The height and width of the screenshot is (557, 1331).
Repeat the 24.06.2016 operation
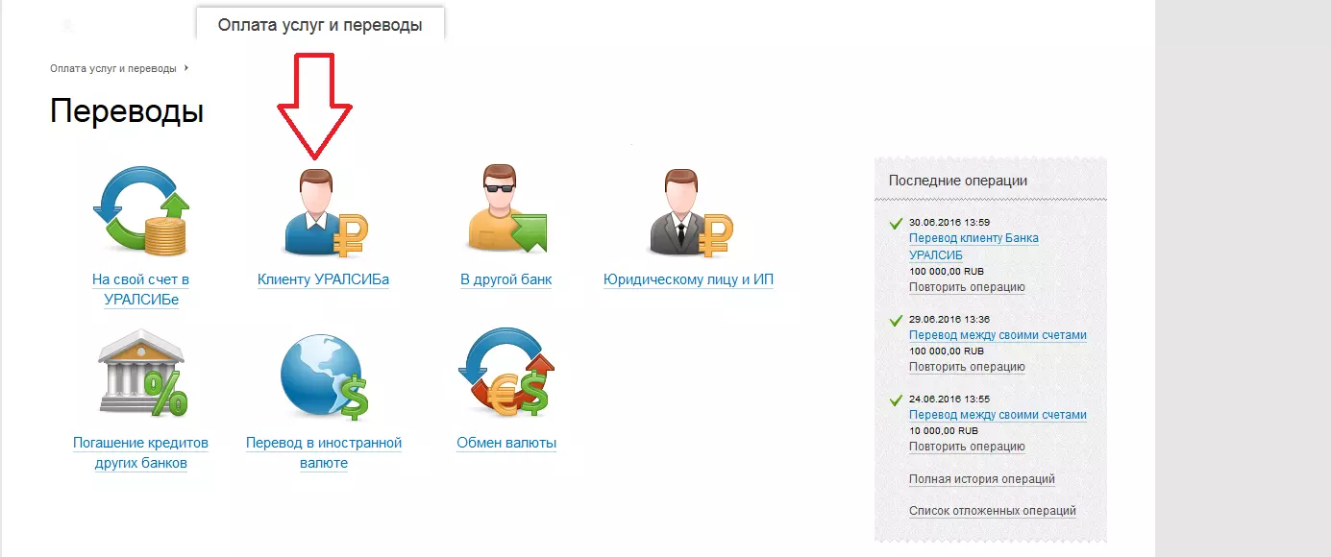pyautogui.click(x=967, y=447)
